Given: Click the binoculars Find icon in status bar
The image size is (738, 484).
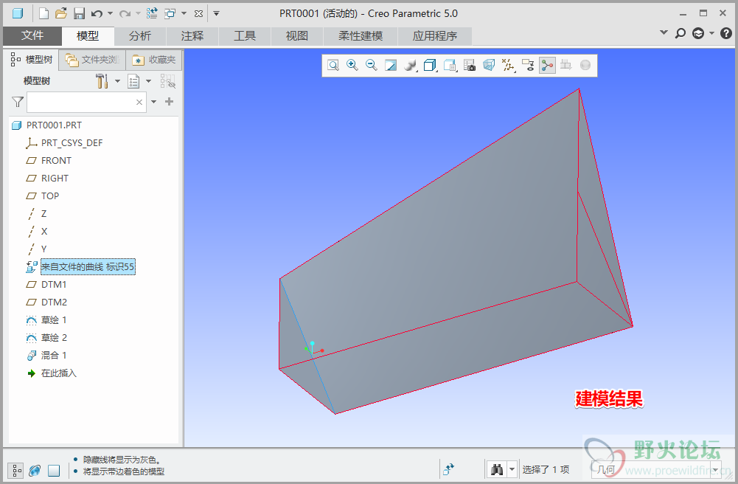Looking at the screenshot, I should point(496,469).
